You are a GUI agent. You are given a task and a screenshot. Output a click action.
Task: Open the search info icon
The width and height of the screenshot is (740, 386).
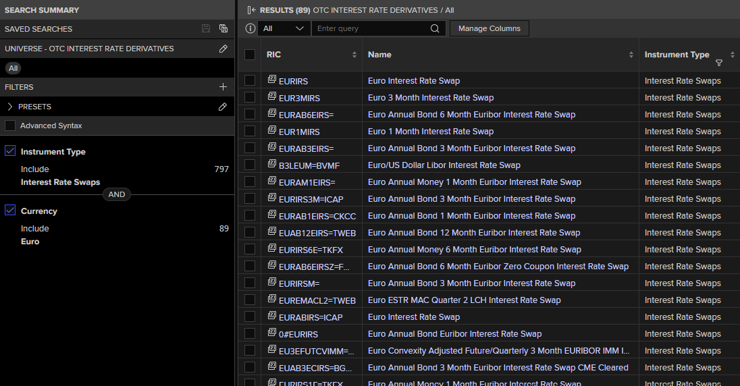point(250,28)
